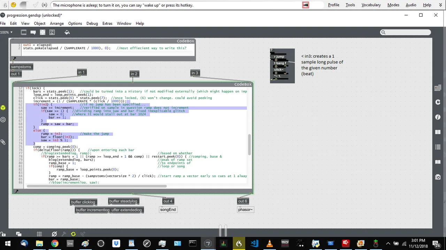Viewport: 446px width, 250px height.
Task: Click the patcher search field
Action: [x=405, y=32]
